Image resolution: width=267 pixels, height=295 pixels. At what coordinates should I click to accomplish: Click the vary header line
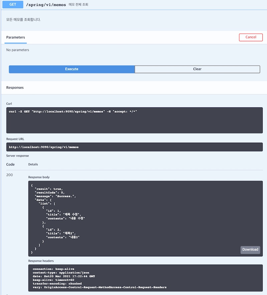coord(99,287)
